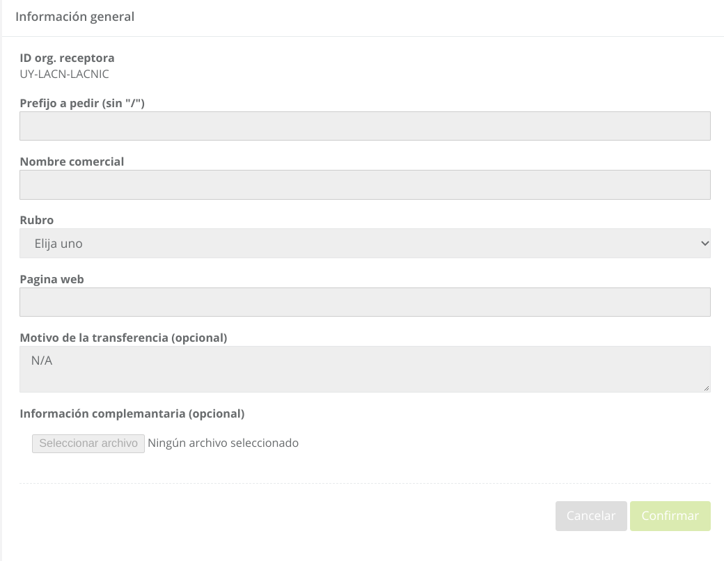
Task: Click the UY-LACN-LACNIC organization ID text
Action: pos(64,74)
